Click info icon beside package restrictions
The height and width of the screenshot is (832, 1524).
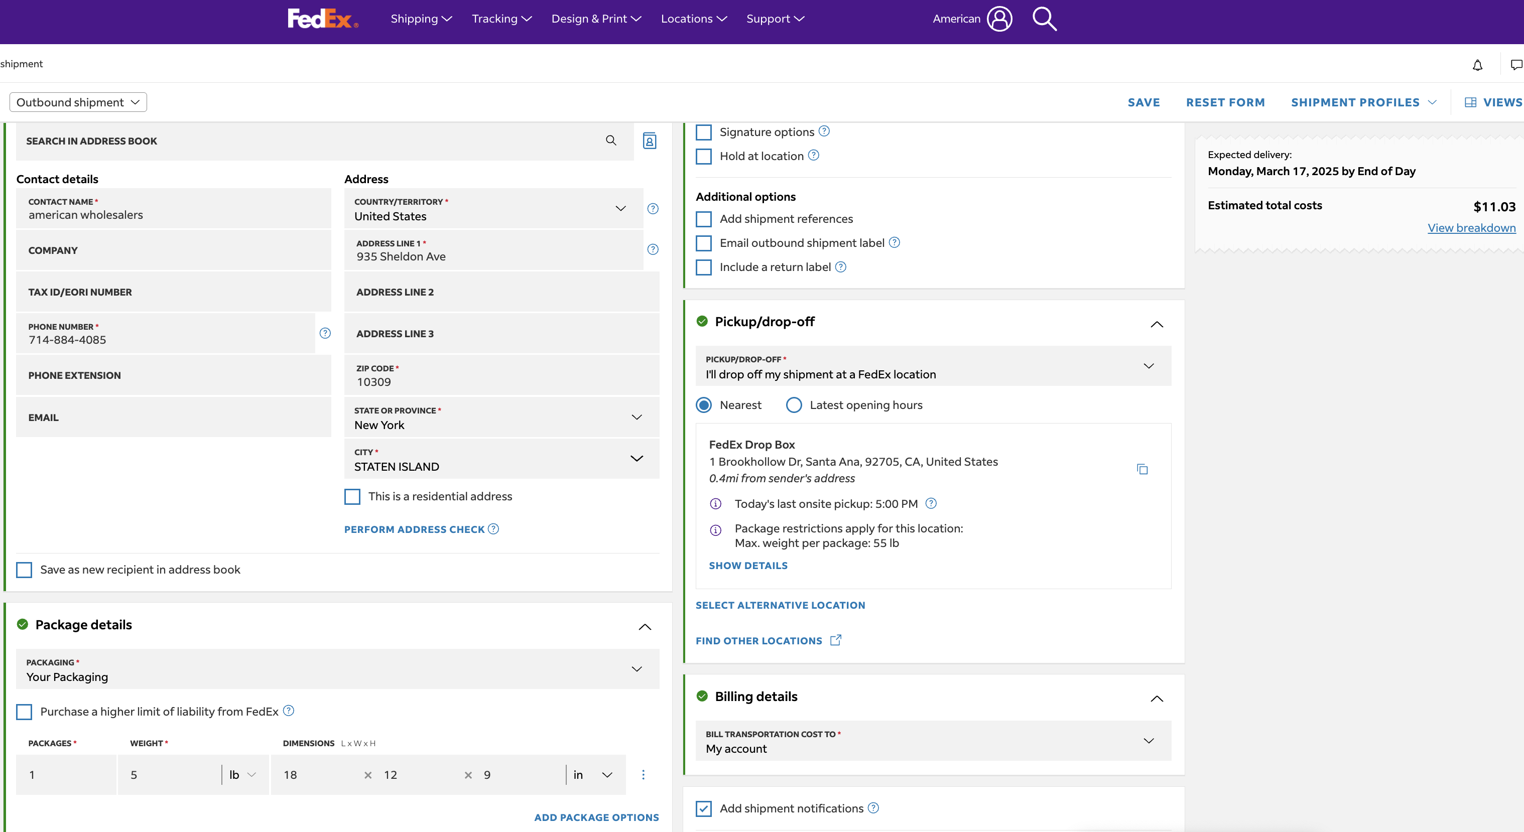716,530
